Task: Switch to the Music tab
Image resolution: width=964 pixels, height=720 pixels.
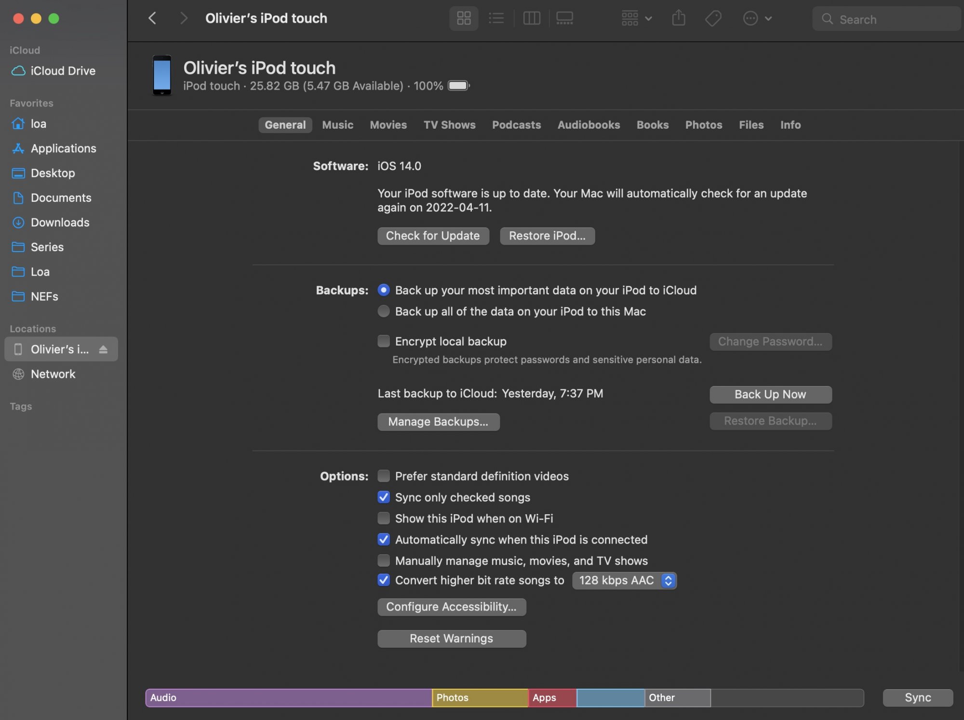Action: [x=337, y=125]
